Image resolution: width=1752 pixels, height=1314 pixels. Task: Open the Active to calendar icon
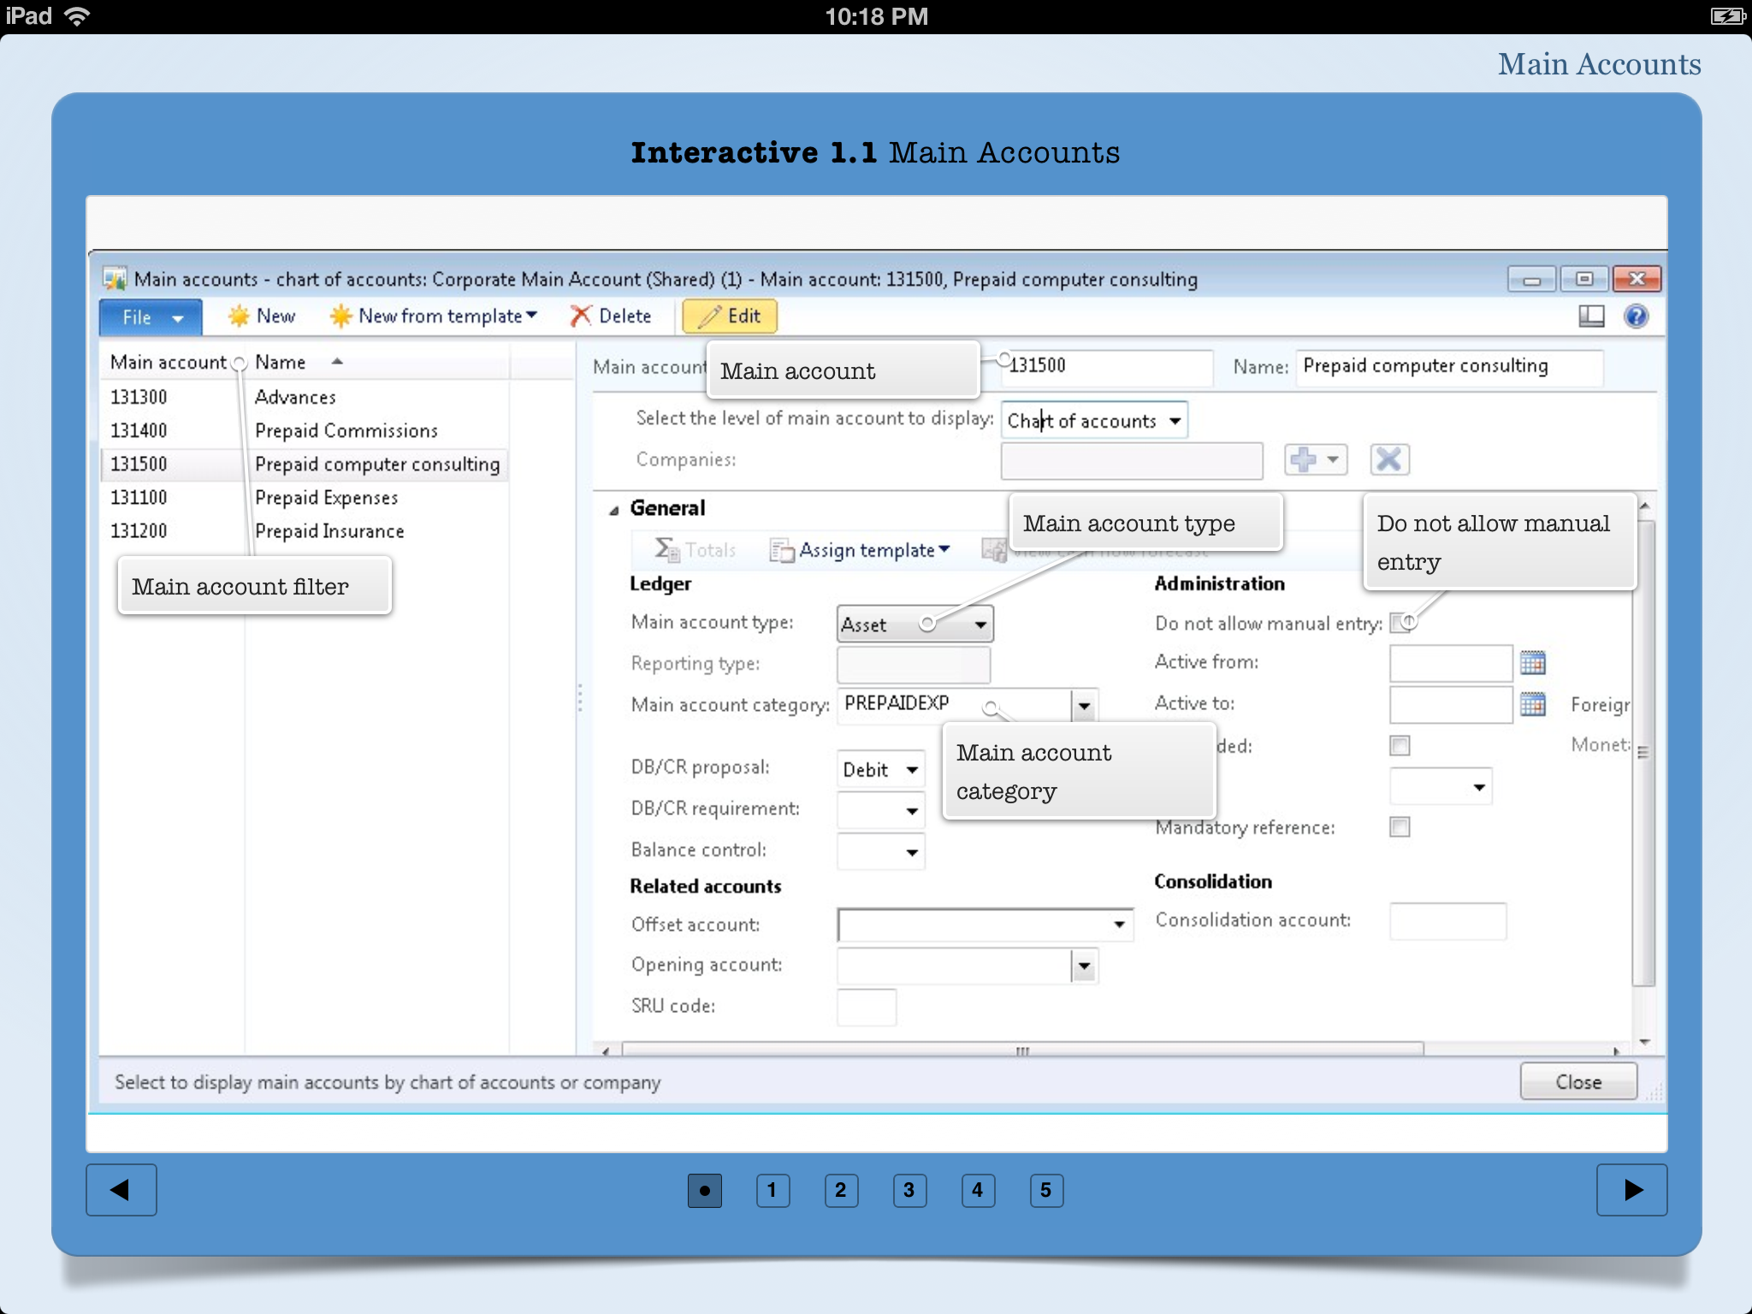[x=1532, y=704]
